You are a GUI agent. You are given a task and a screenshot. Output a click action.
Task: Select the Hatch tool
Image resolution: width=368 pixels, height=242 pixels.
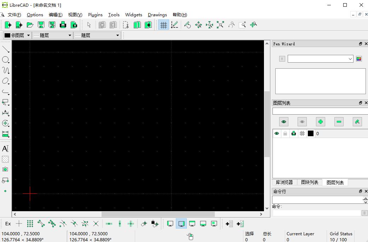tap(5, 159)
